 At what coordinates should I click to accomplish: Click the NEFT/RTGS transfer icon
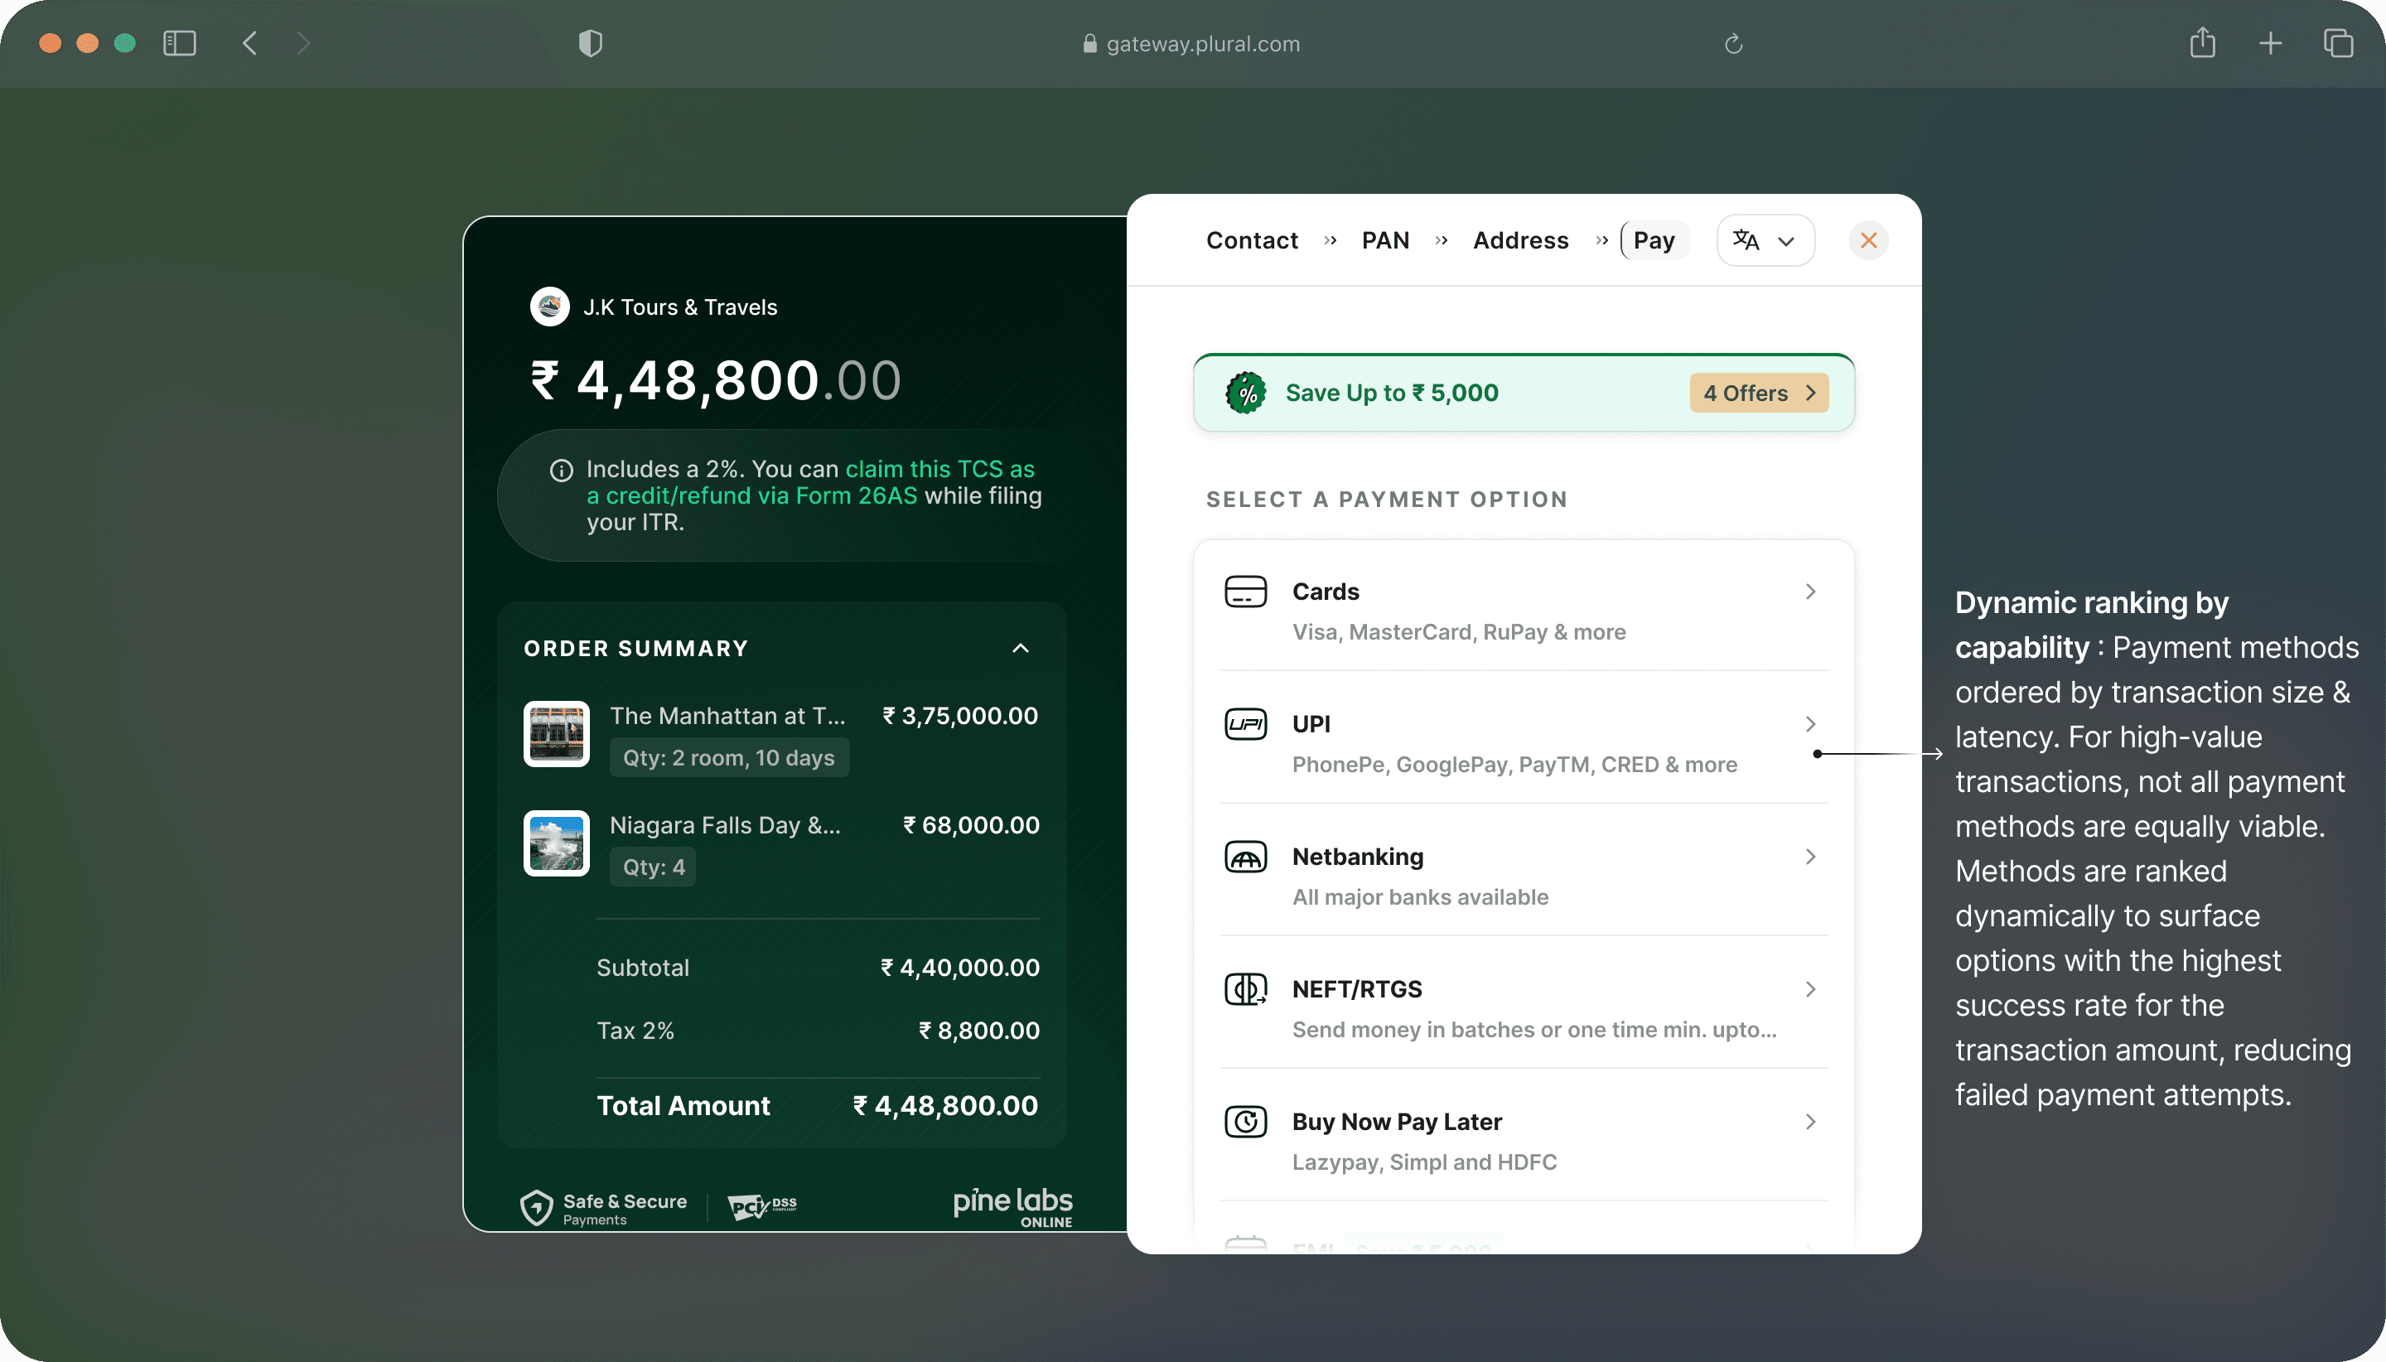(1246, 990)
